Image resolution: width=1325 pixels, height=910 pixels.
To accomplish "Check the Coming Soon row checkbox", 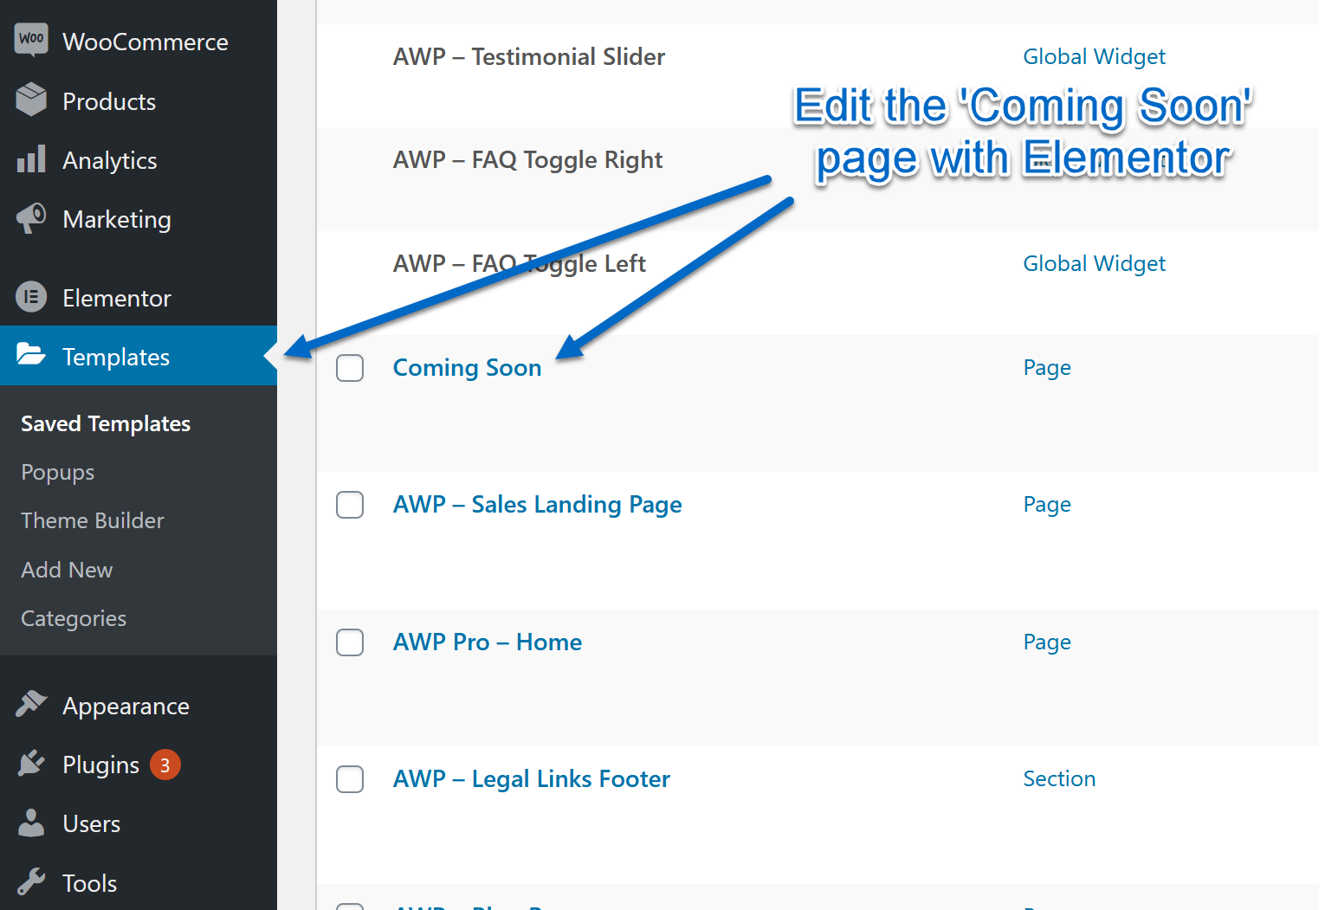I will (x=350, y=368).
